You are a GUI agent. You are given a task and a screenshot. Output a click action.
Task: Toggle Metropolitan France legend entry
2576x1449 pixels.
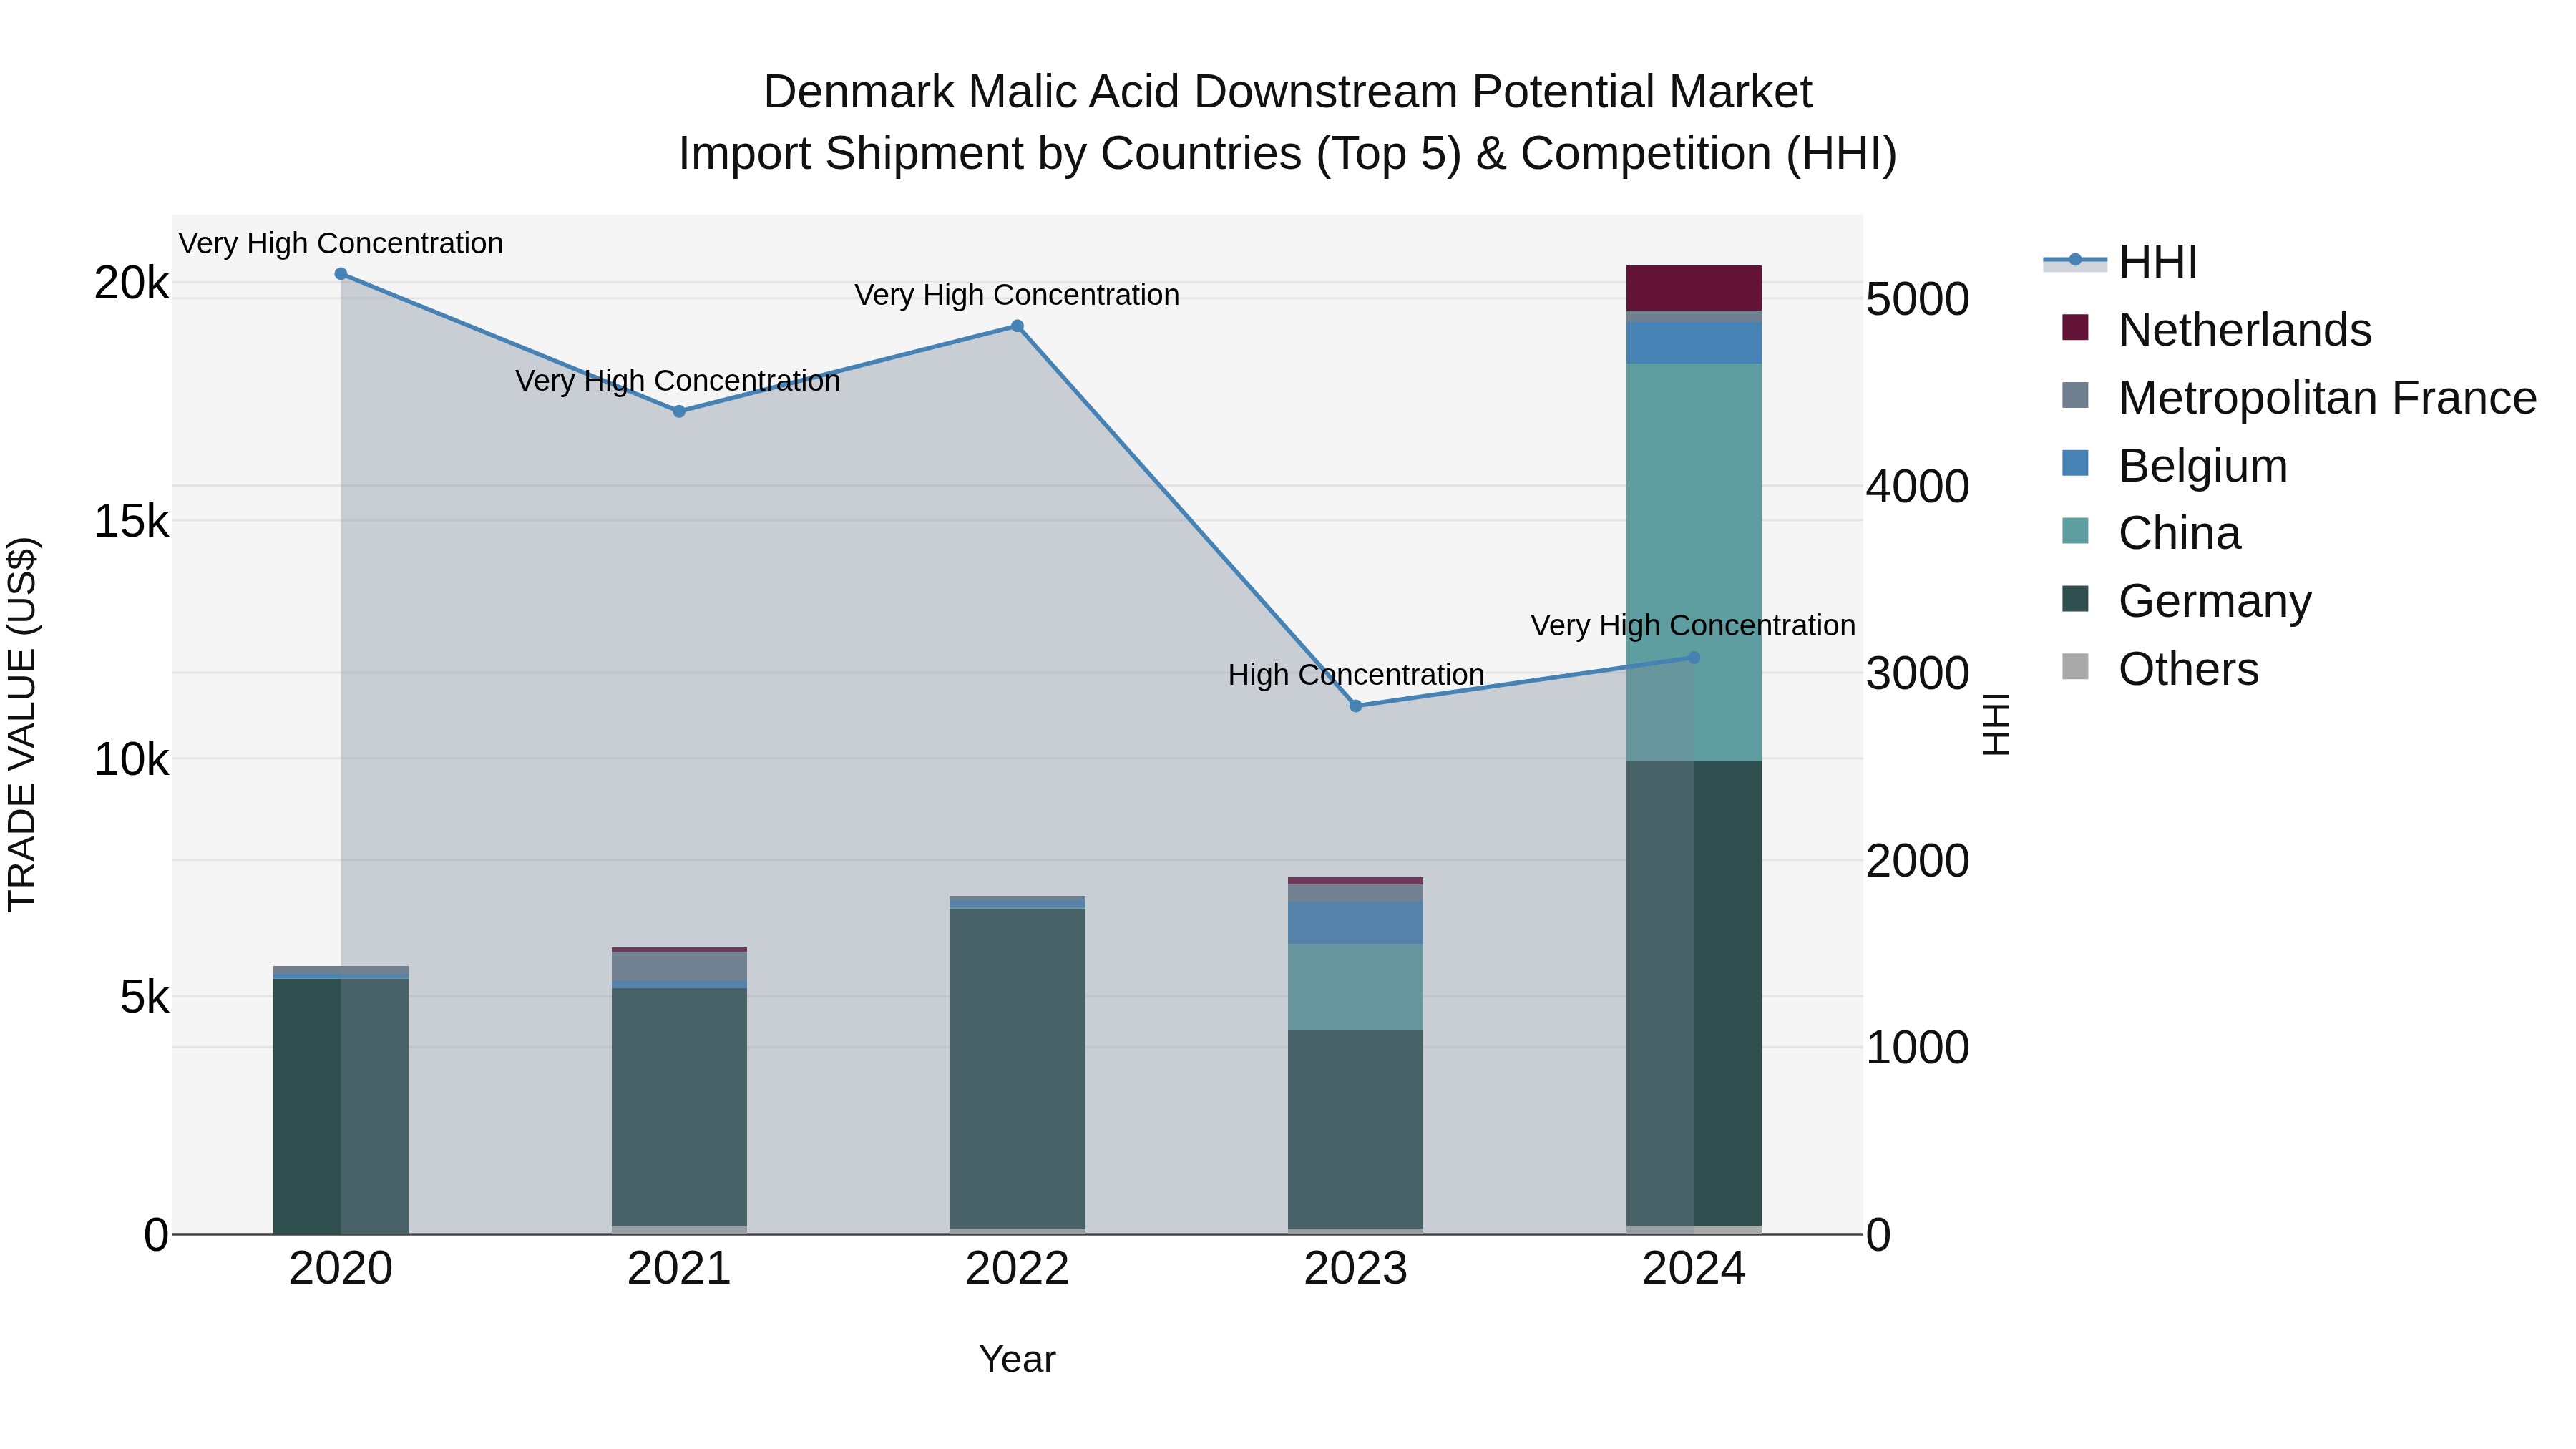pyautogui.click(x=2299, y=398)
